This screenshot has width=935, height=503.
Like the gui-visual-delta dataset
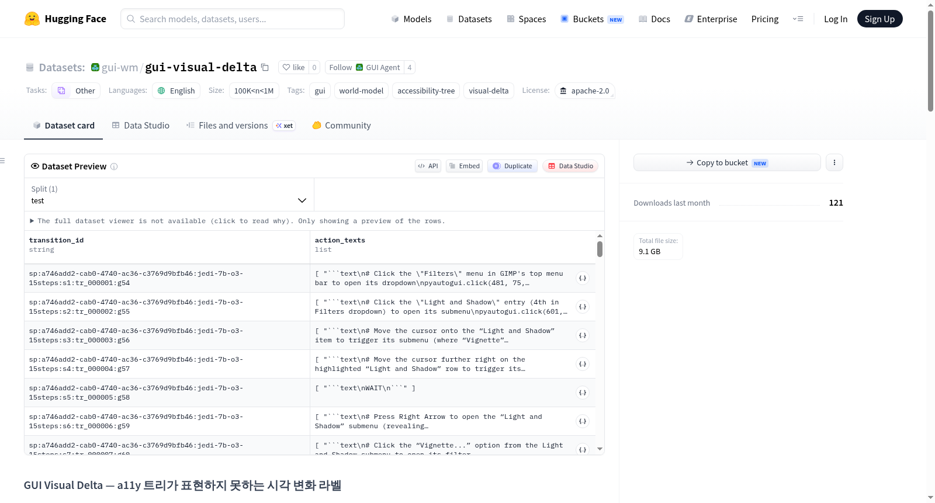tap(294, 67)
